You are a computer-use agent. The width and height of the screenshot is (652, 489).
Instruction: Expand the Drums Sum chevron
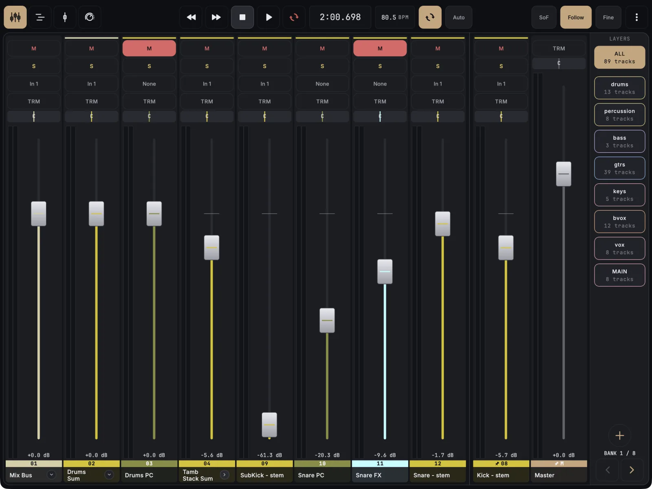point(109,475)
